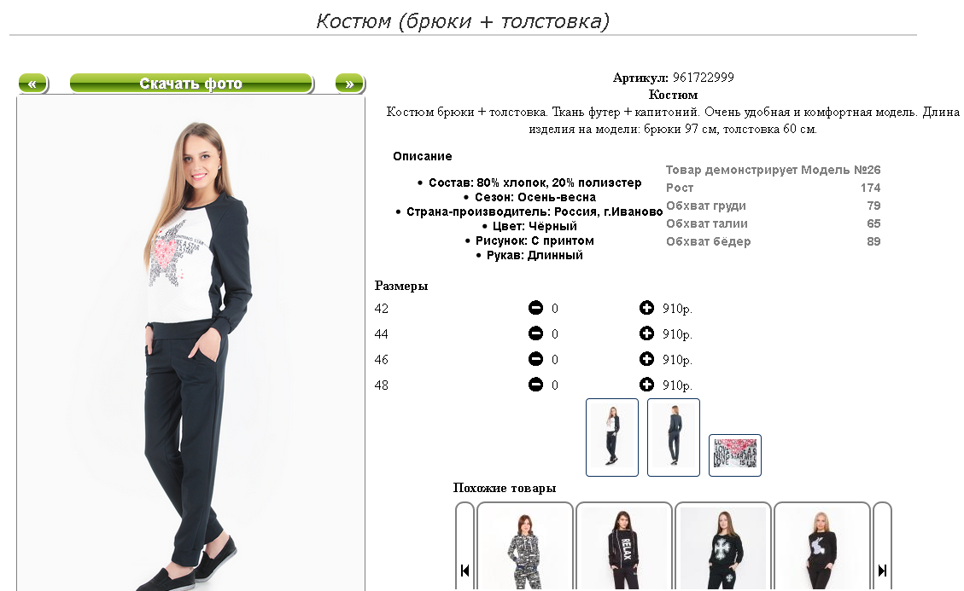This screenshot has height=591, width=964.
Task: Decrease quantity for size 46
Action: (x=535, y=359)
